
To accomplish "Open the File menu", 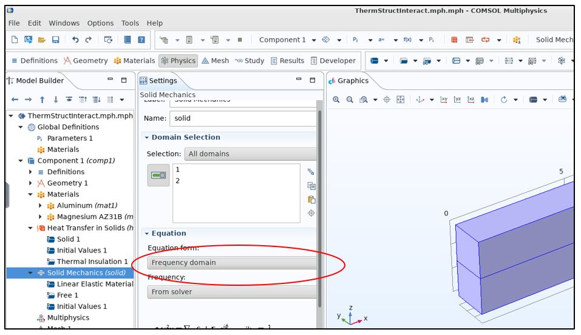I will [14, 23].
